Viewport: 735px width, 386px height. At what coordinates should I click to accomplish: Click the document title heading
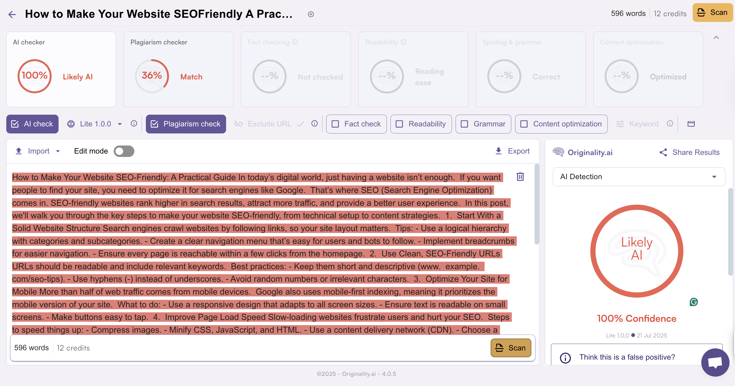tap(159, 14)
